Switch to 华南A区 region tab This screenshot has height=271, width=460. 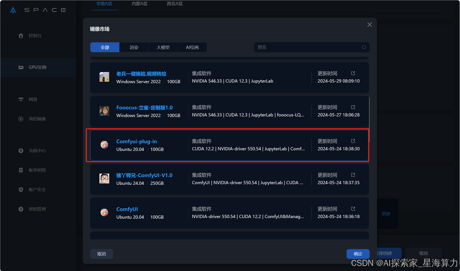point(104,4)
